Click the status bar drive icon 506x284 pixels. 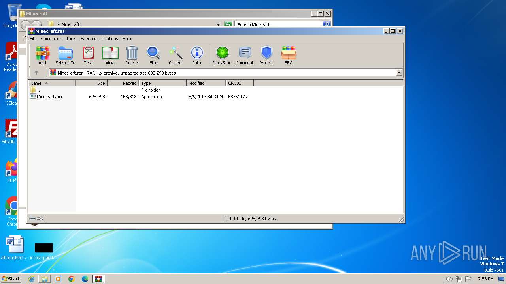pos(32,219)
